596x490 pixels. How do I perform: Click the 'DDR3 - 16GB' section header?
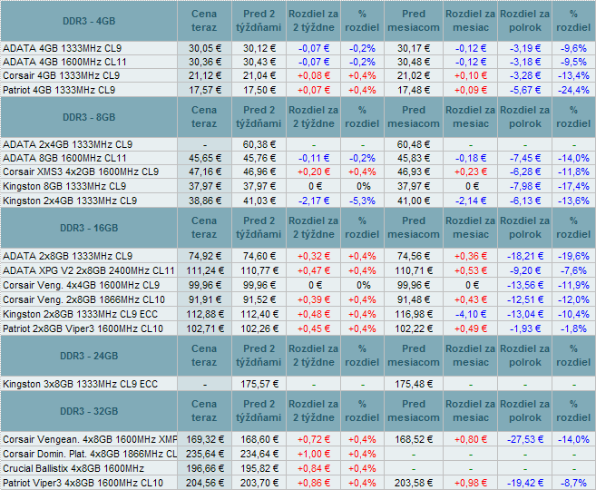pos(89,228)
